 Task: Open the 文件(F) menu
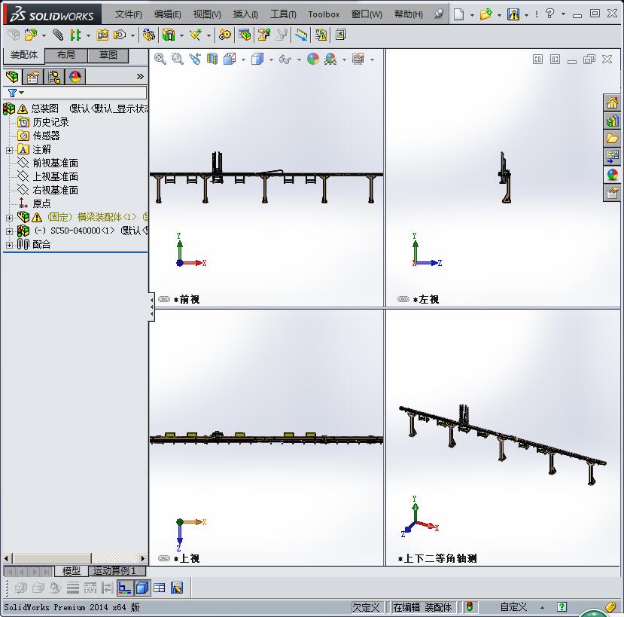click(128, 14)
